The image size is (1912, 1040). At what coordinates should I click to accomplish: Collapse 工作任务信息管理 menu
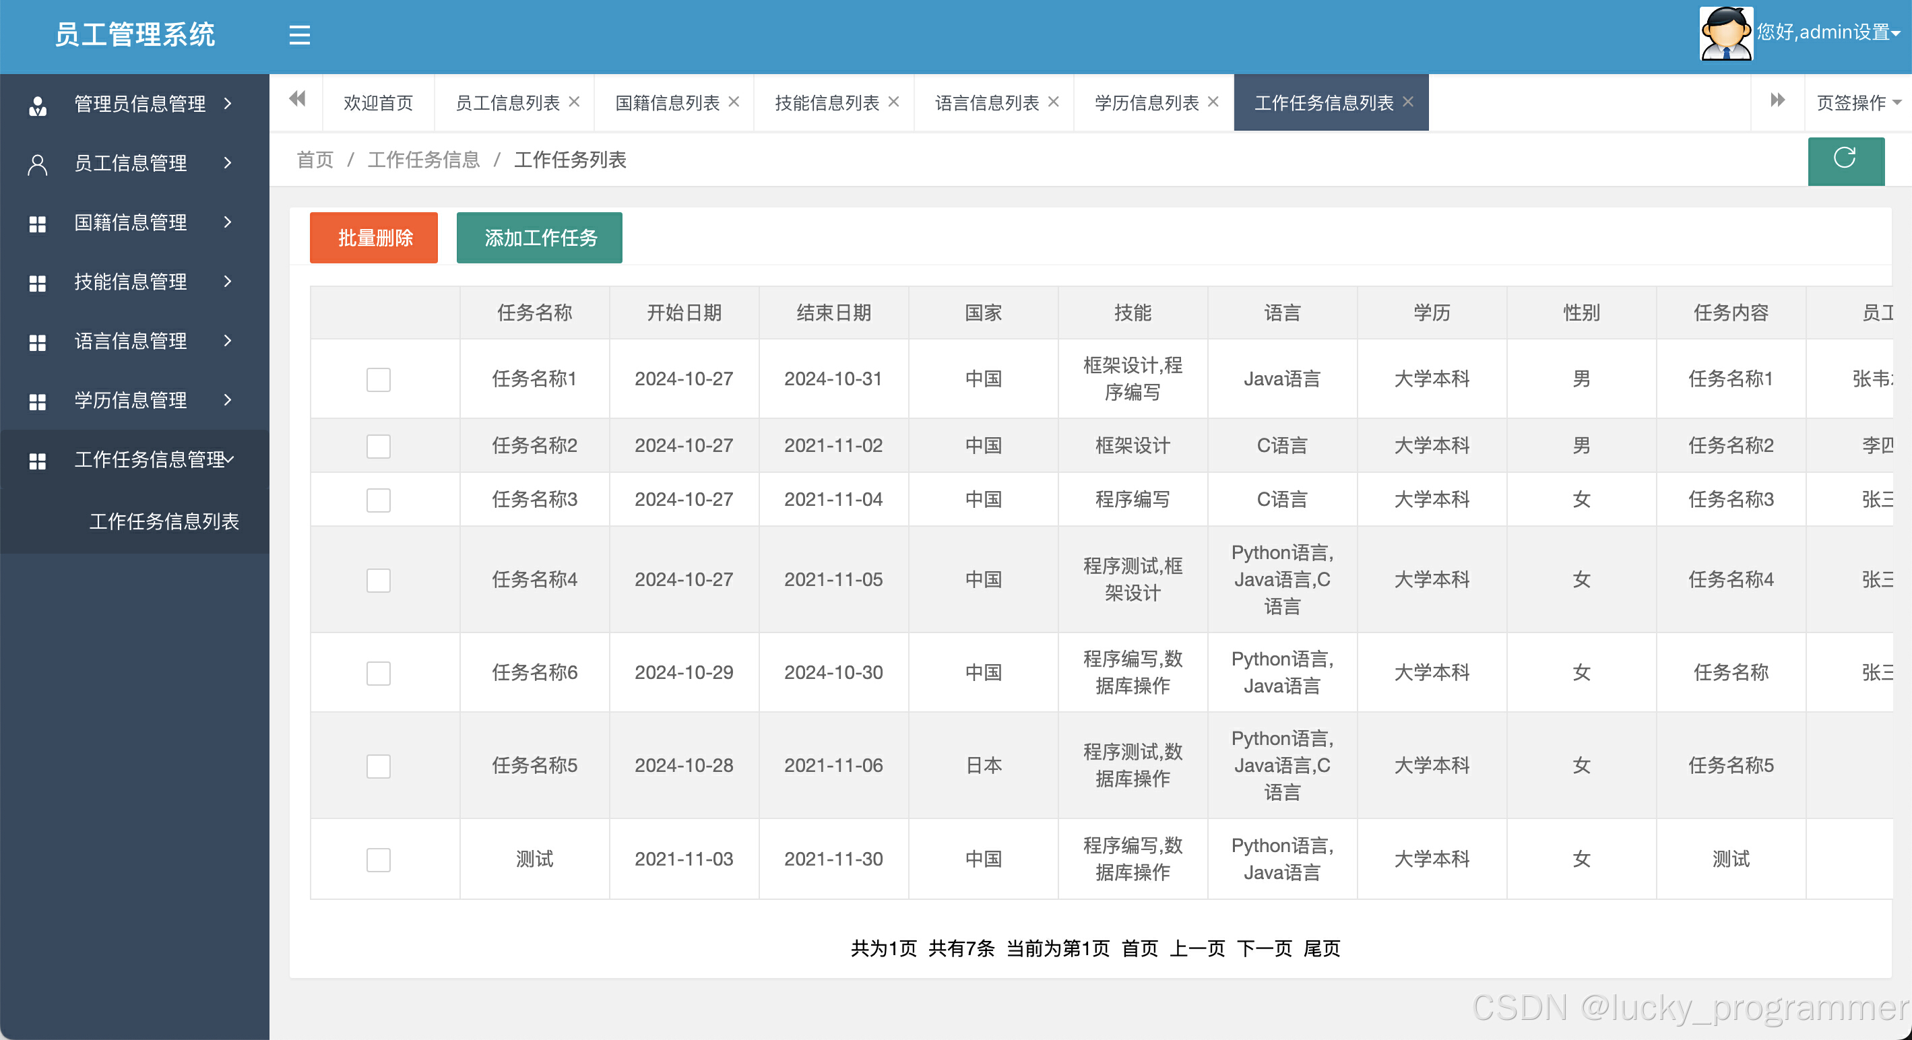pos(134,459)
